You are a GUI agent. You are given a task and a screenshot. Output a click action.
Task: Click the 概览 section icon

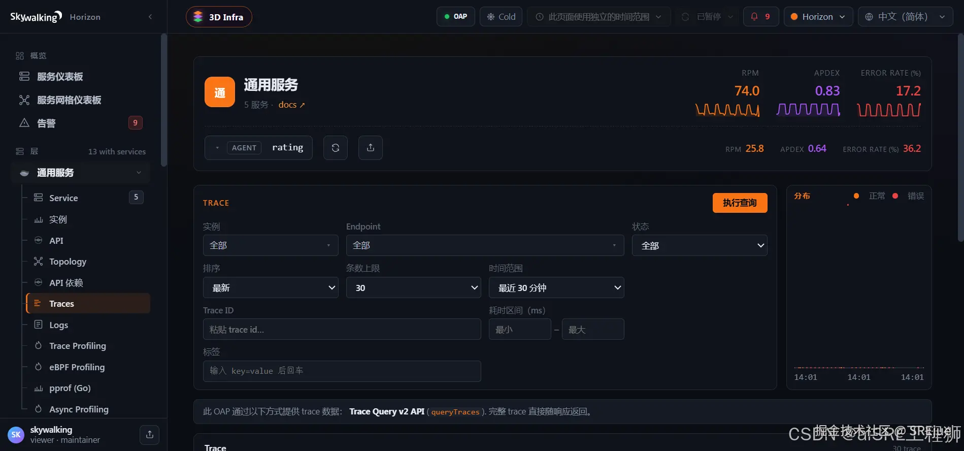[x=20, y=55]
